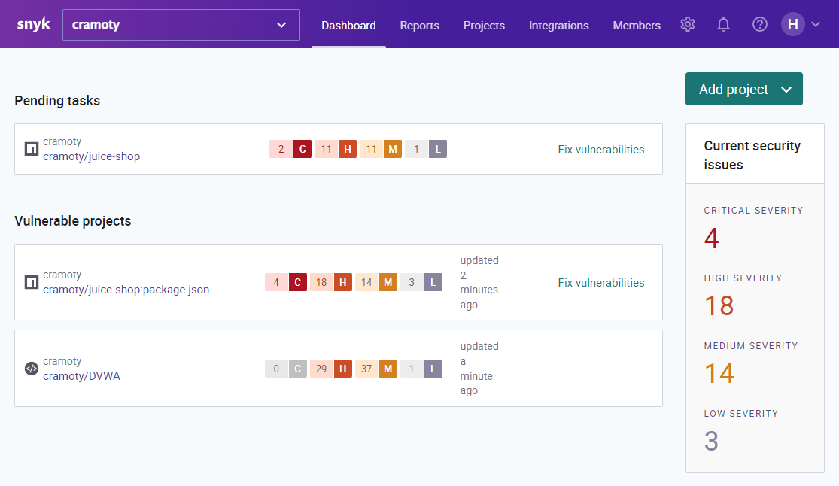Viewport: 839px width, 486px height.
Task: Click the npm icon beside juice-shop:package.json
Action: pos(32,282)
